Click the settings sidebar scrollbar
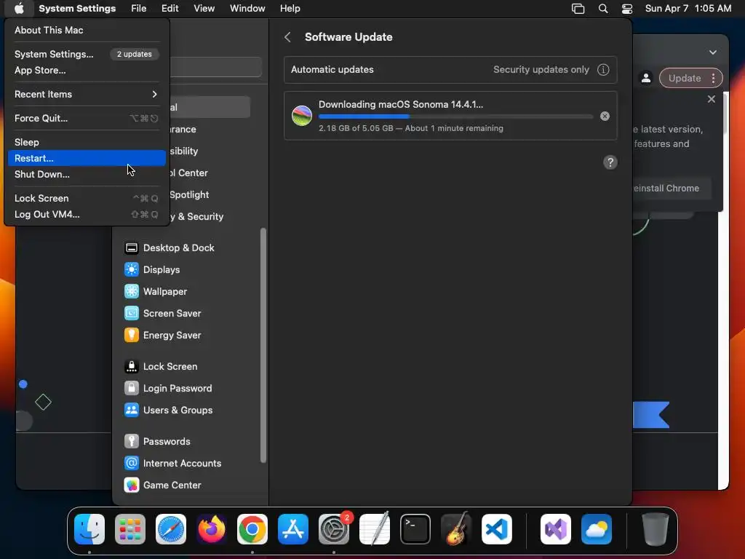Image resolution: width=745 pixels, height=559 pixels. pos(263,346)
